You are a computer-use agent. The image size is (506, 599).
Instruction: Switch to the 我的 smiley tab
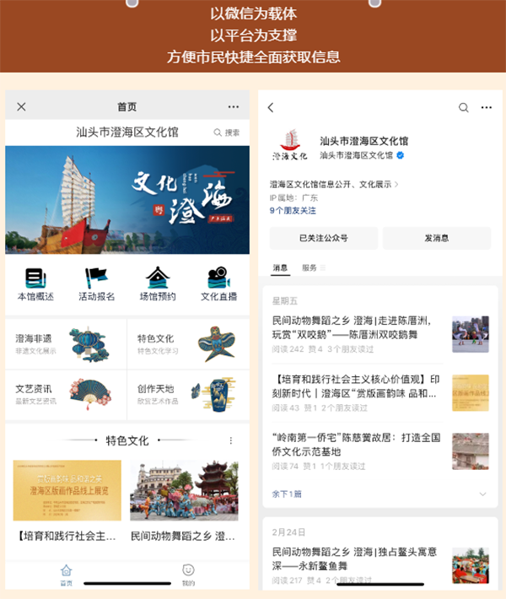point(188,575)
